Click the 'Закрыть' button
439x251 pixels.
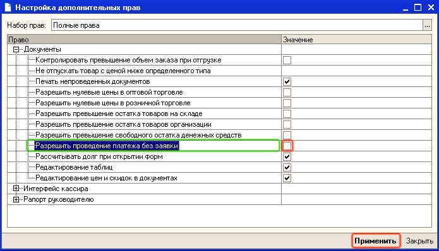tap(419, 241)
